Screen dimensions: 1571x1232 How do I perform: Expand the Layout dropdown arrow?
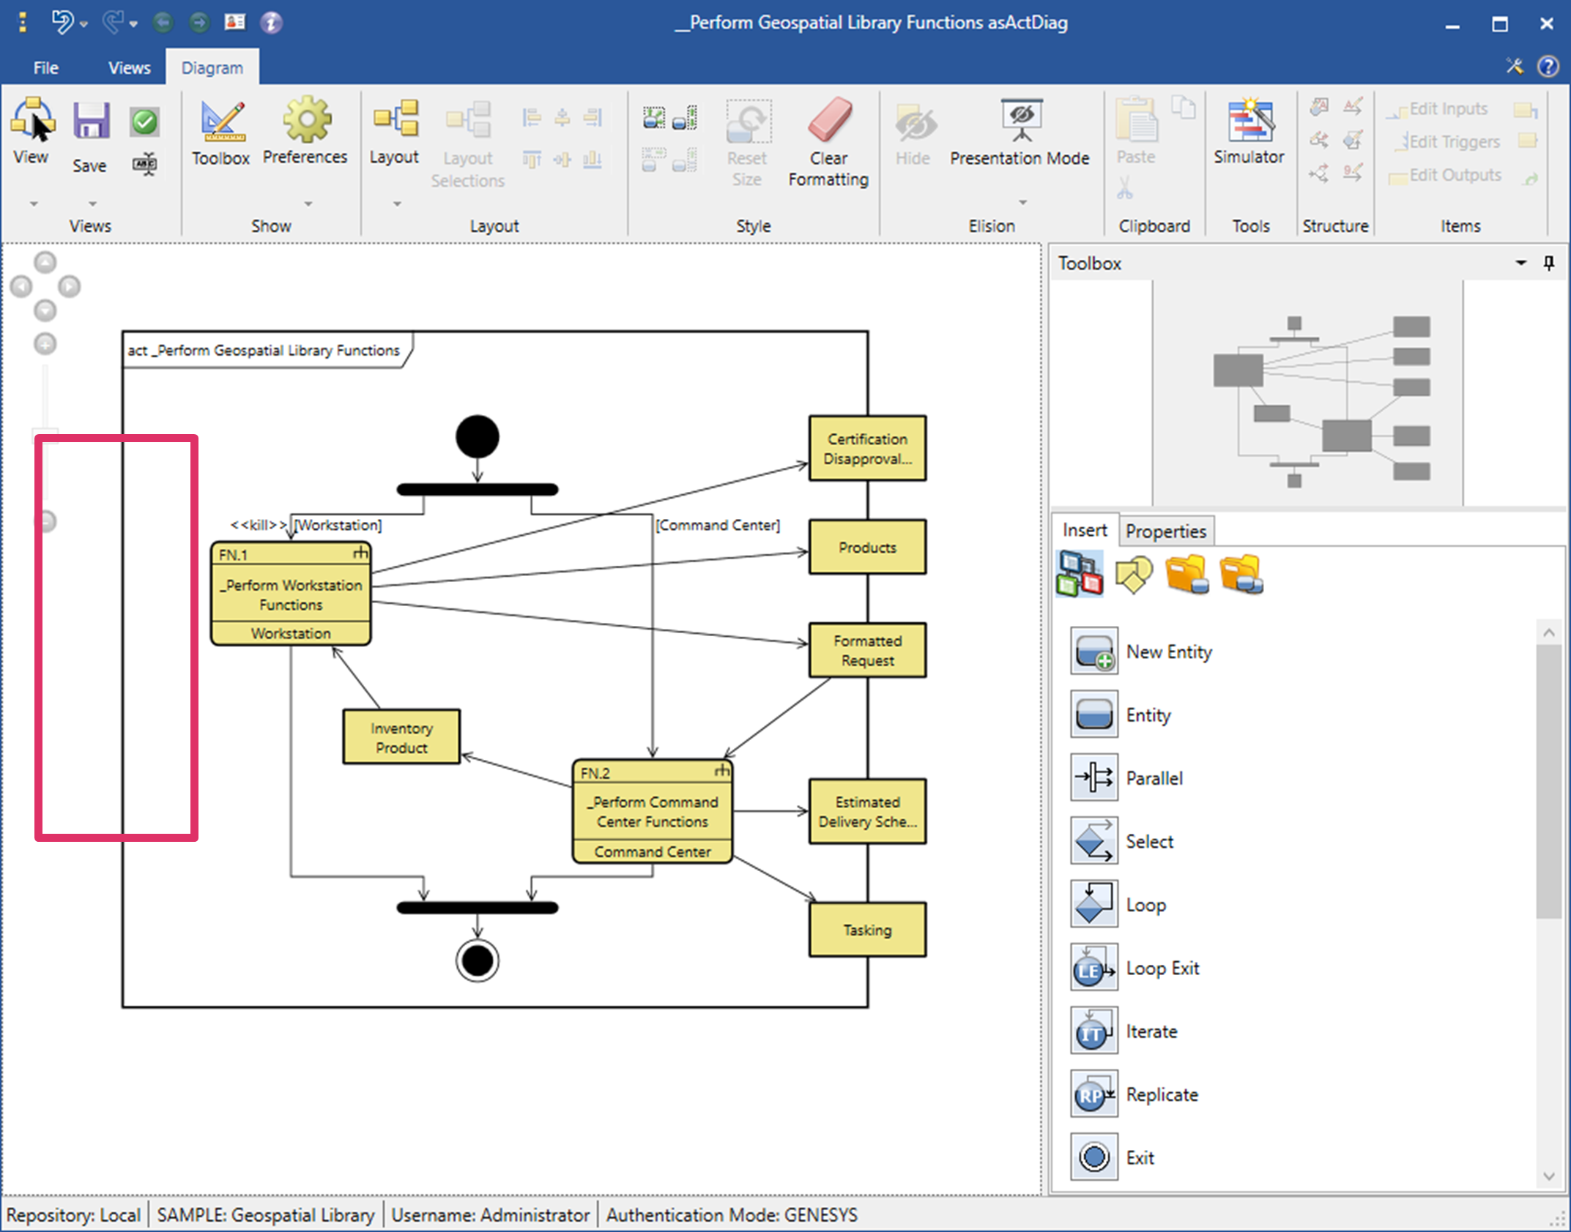pos(397,204)
